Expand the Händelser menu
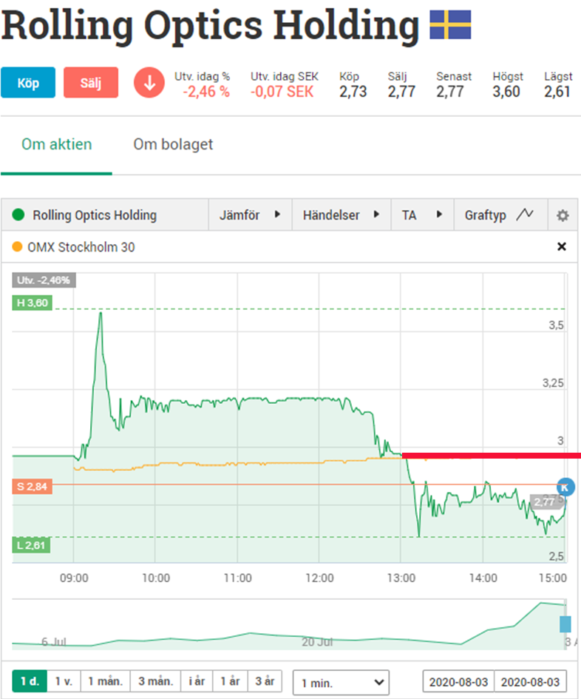Image resolution: width=581 pixels, height=699 pixels. pos(342,215)
